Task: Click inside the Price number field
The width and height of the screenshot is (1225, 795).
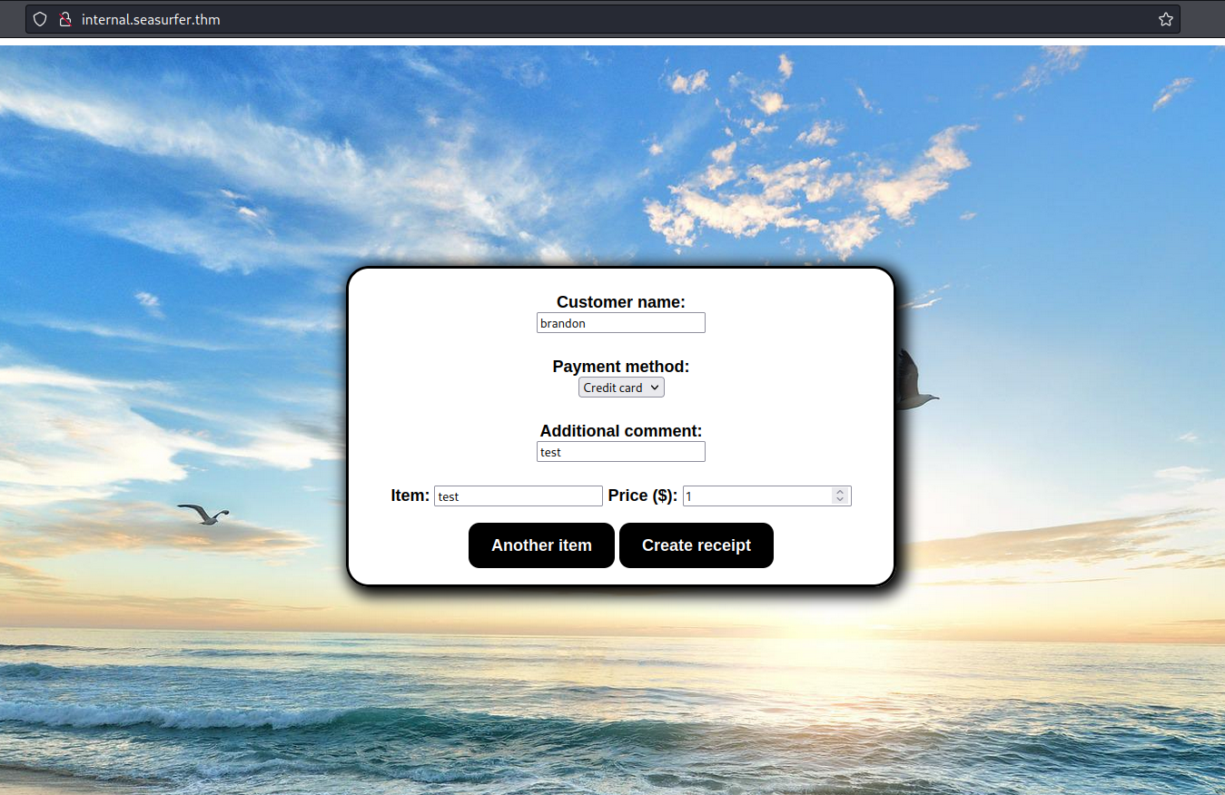Action: pos(756,496)
